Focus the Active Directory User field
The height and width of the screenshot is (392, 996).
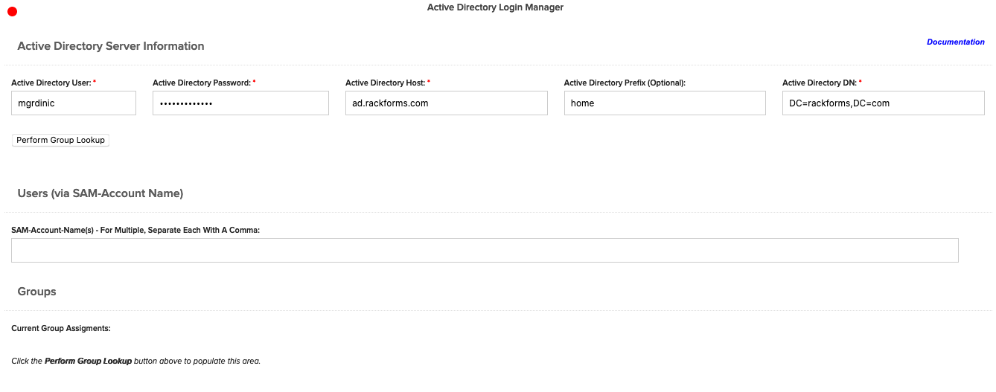[74, 103]
